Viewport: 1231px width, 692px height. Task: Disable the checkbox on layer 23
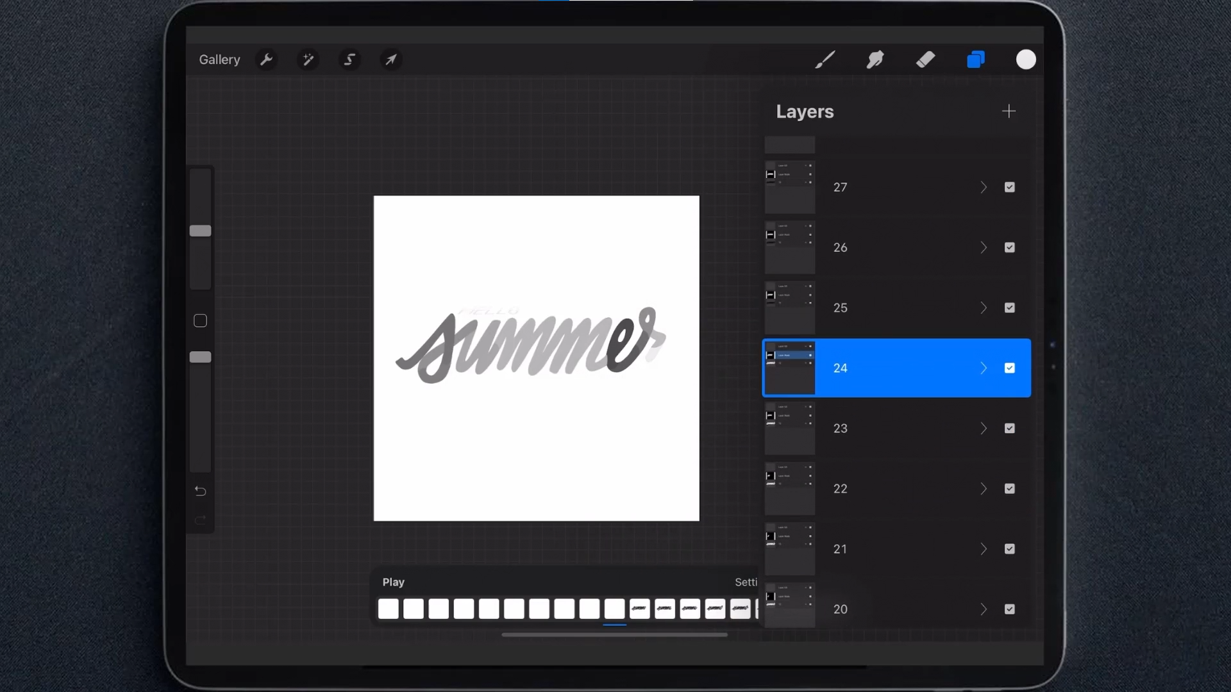[x=1010, y=428]
